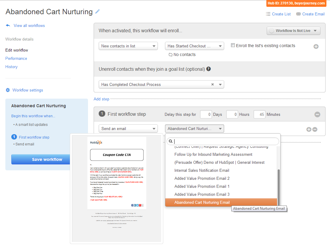Image resolution: width=330 pixels, height=247 pixels.
Task: Open the Send an email action dropdown
Action: 128,129
